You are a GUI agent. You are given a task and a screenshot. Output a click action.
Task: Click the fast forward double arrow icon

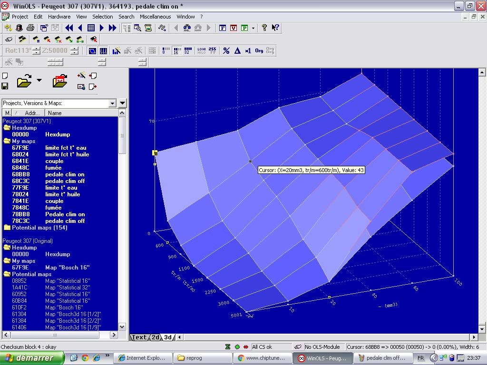pos(113,28)
